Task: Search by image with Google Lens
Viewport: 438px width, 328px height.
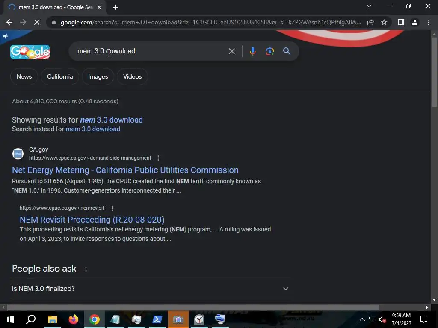Action: [269, 51]
